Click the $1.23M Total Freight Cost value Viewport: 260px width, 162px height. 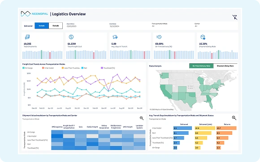72,44
